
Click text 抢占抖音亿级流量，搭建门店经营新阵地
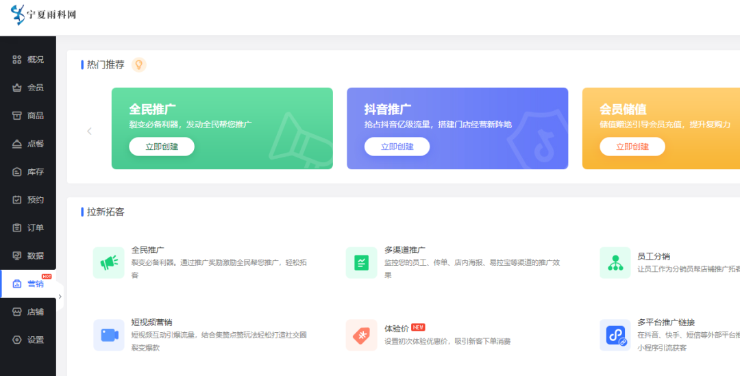coord(438,125)
